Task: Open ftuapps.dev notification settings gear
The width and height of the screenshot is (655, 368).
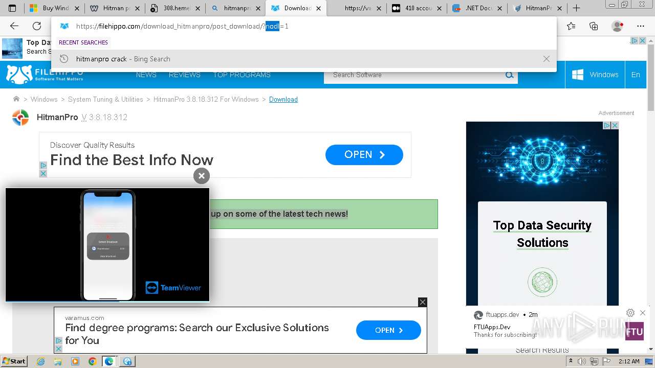Action: (630, 313)
